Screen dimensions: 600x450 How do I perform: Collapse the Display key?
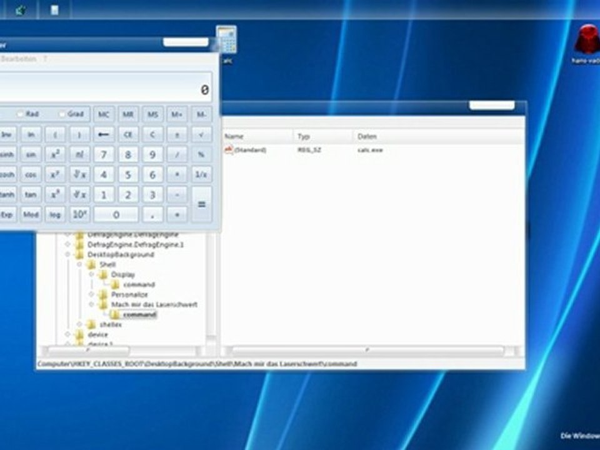click(x=91, y=274)
